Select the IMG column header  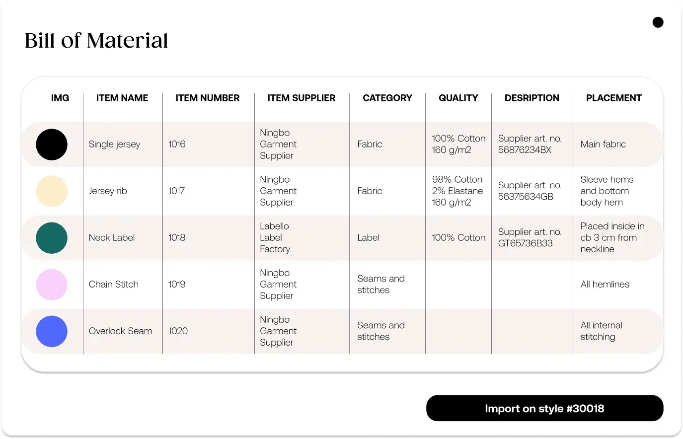[x=60, y=98]
